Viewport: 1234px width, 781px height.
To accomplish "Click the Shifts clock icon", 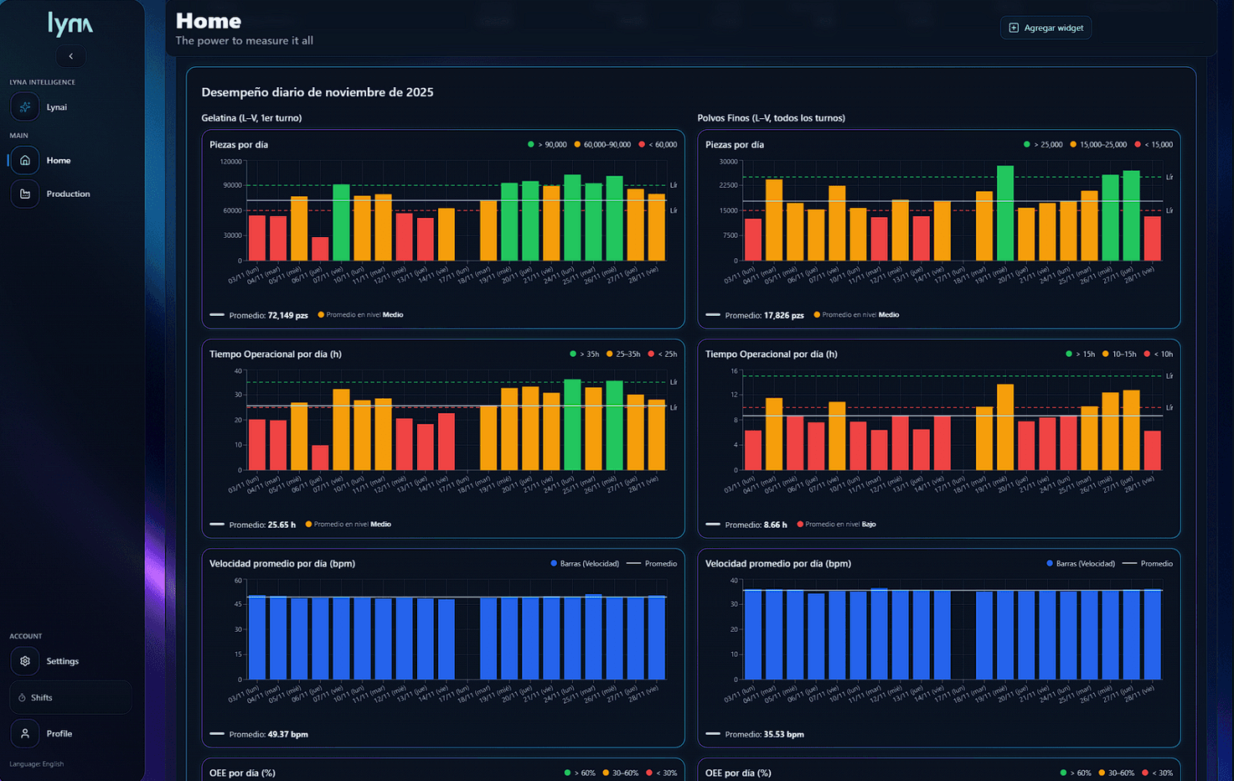I will pyautogui.click(x=24, y=696).
